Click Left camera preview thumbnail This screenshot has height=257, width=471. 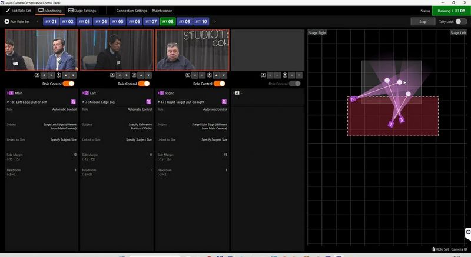pyautogui.click(x=117, y=50)
